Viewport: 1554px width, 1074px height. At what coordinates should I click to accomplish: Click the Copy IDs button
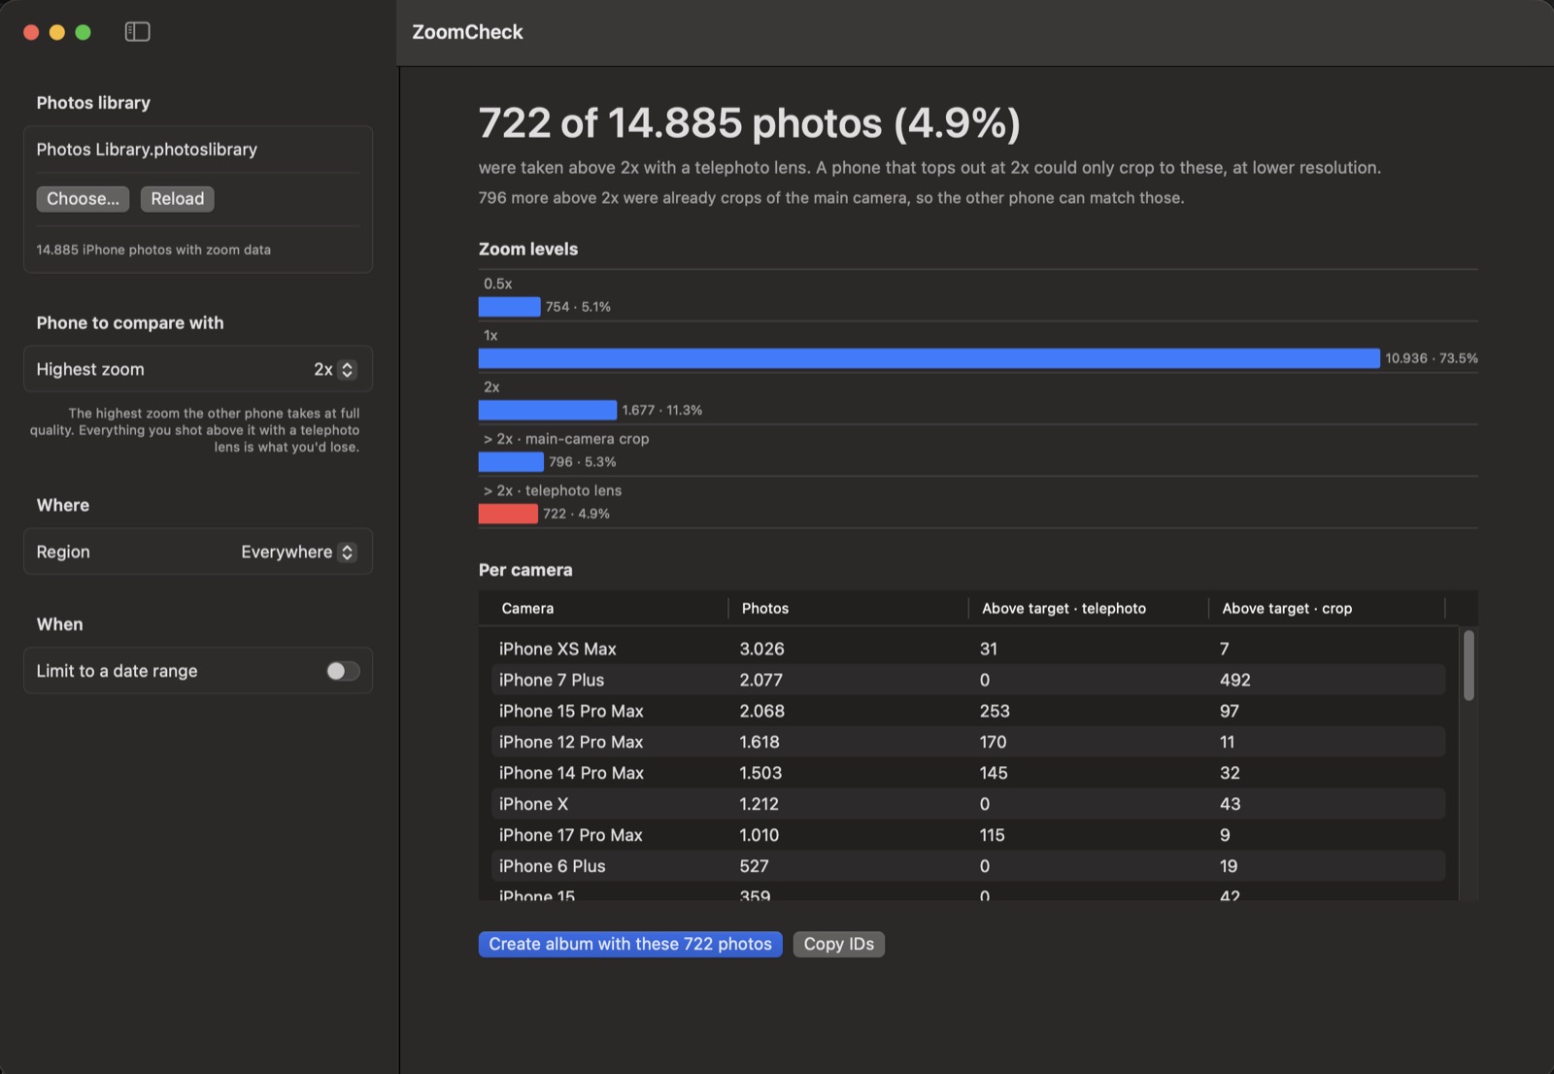(839, 944)
